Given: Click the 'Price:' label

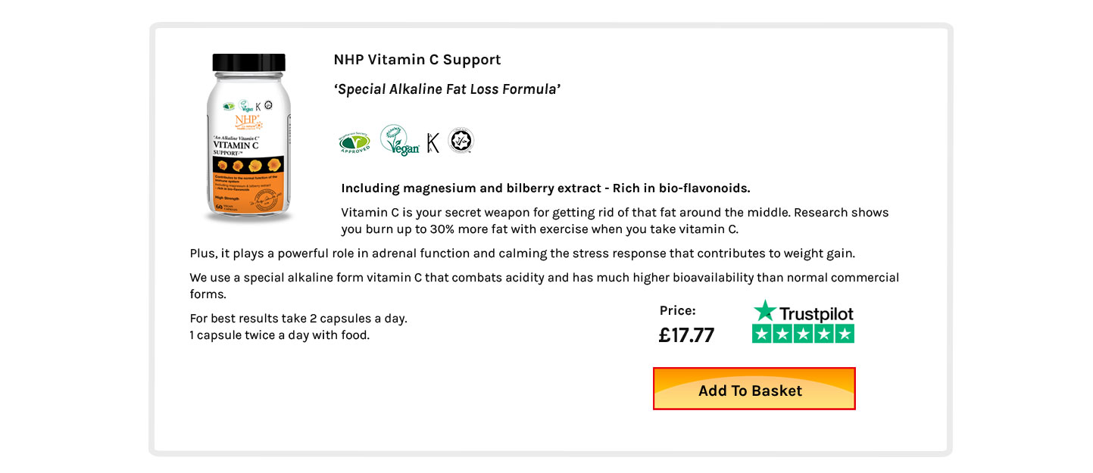Looking at the screenshot, I should tap(678, 310).
